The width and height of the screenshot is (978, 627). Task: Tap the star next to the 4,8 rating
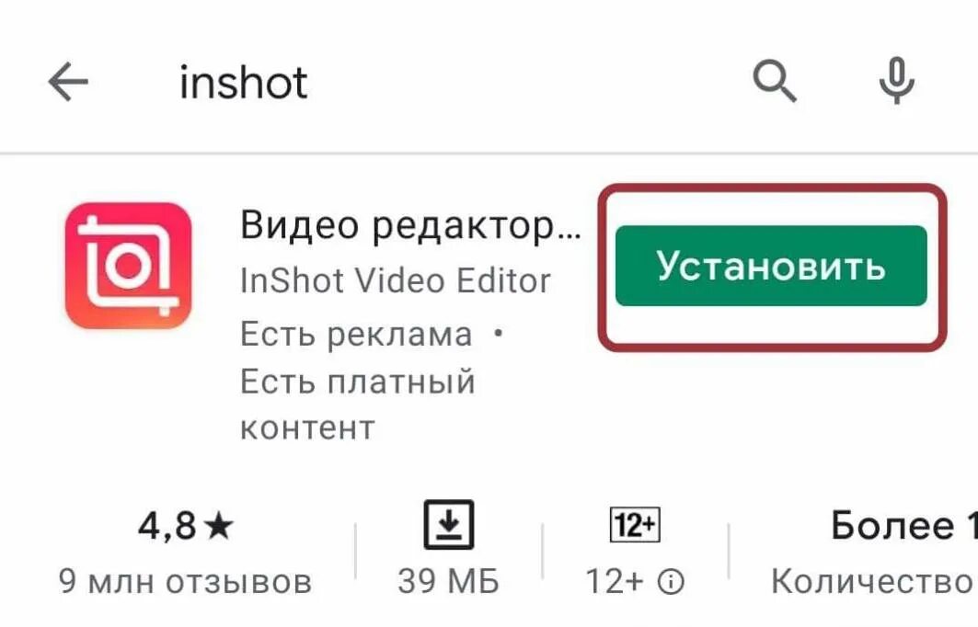pos(219,525)
